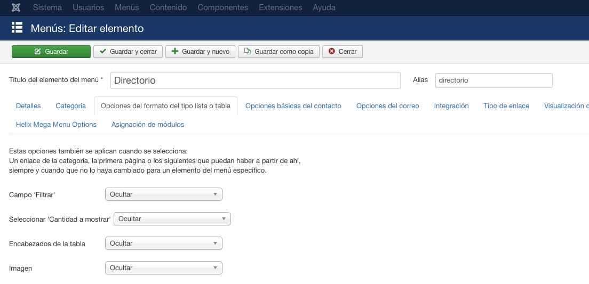589x284 pixels.
Task: Click the green Guardar button
Action: tap(51, 52)
